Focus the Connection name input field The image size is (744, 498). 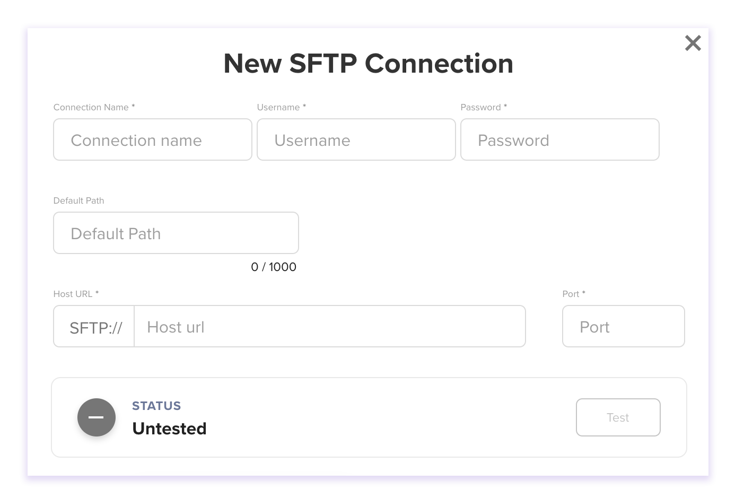153,139
